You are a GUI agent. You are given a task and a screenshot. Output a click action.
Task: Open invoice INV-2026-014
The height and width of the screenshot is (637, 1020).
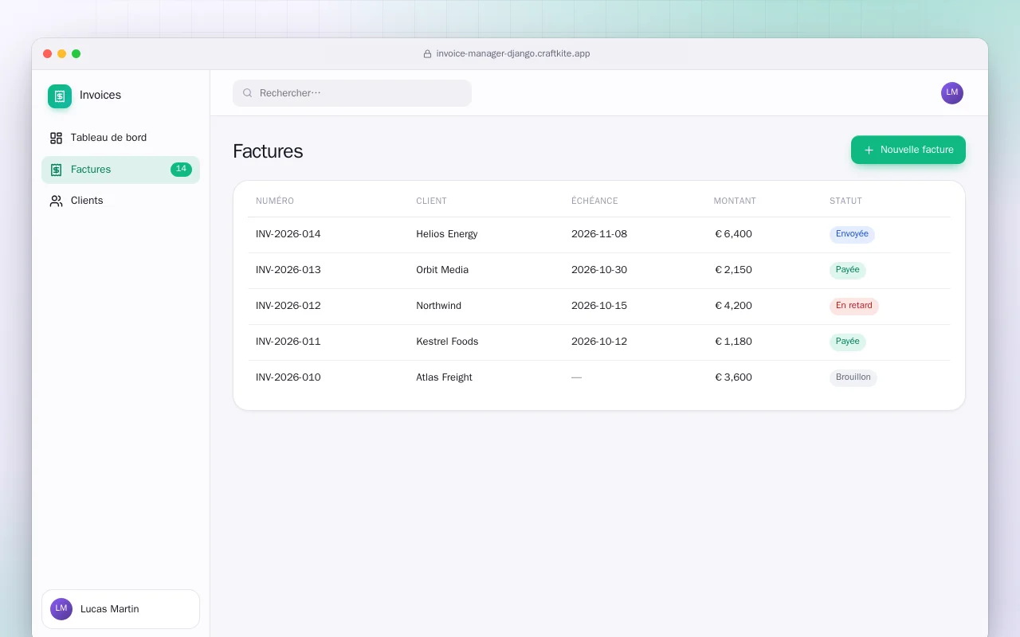[x=288, y=234]
